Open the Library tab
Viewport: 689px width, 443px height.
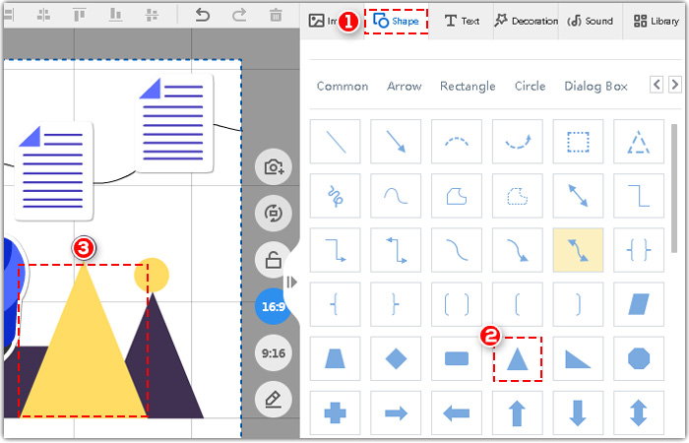[657, 21]
